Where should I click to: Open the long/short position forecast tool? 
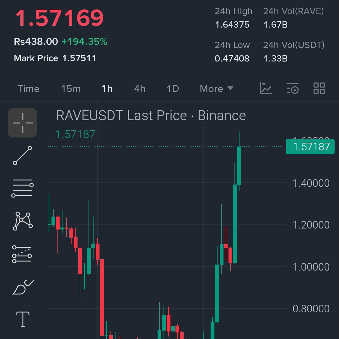click(22, 254)
